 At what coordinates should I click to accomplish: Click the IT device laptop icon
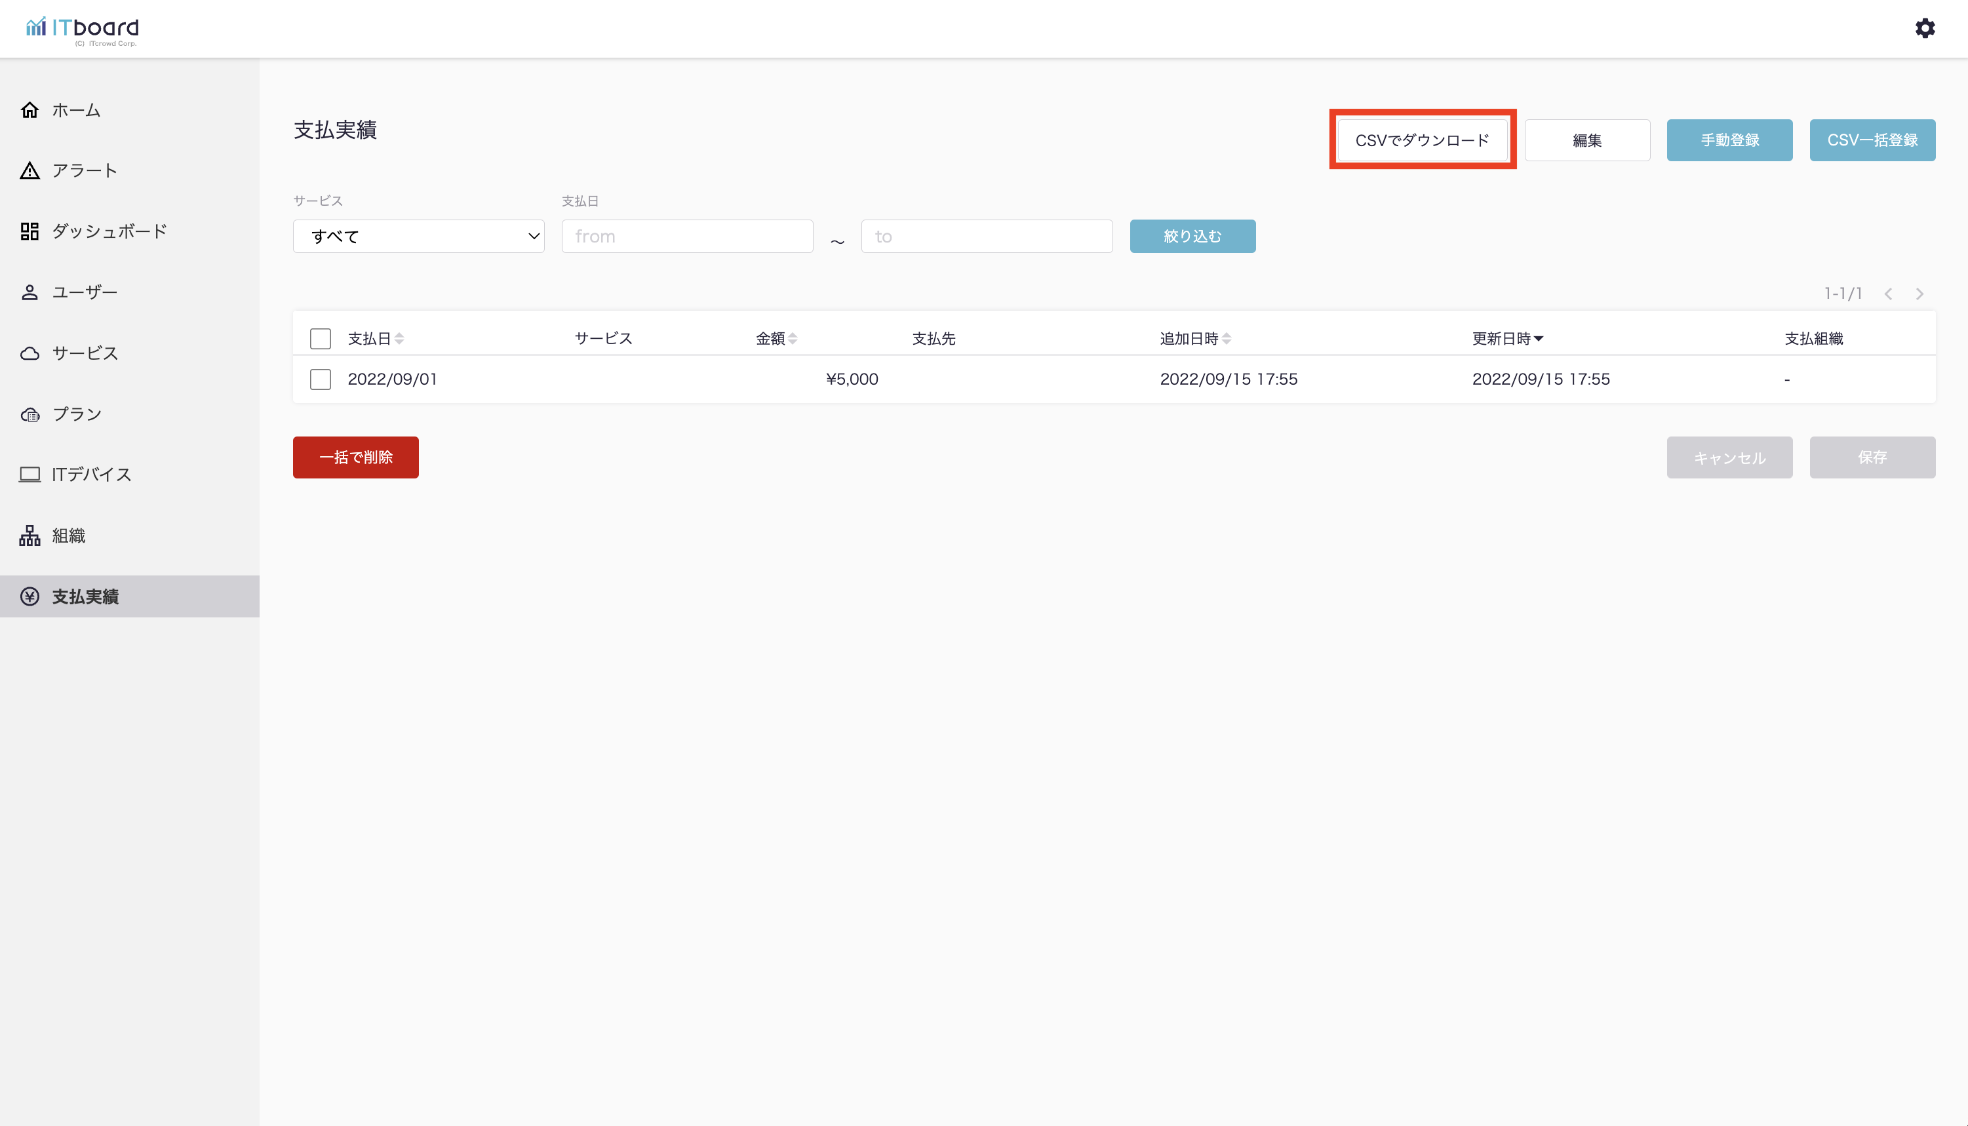[30, 474]
